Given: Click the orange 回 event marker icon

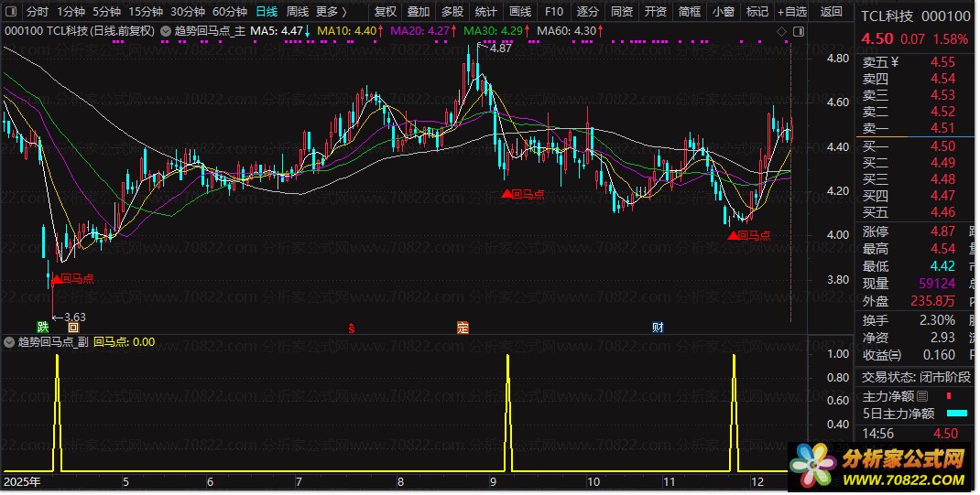Looking at the screenshot, I should click(x=73, y=327).
